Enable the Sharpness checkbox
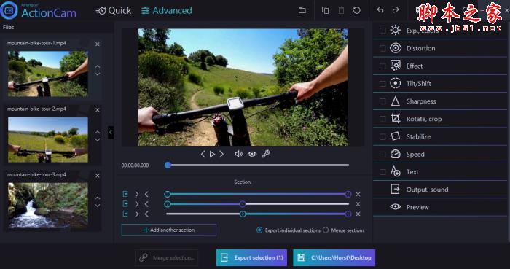 pos(382,101)
